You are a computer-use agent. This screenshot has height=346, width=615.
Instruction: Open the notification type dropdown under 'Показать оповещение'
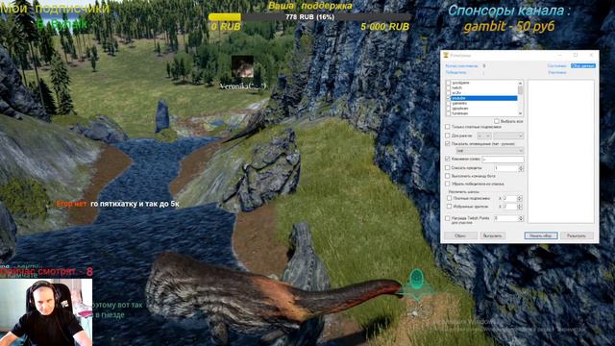point(490,151)
